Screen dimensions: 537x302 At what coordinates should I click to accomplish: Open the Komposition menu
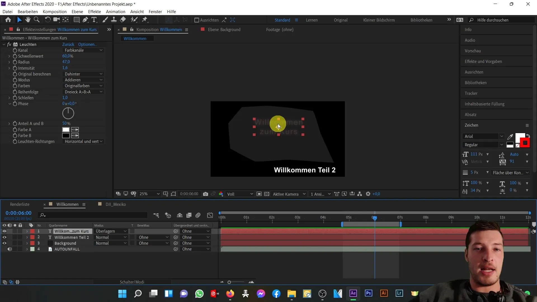55,11
